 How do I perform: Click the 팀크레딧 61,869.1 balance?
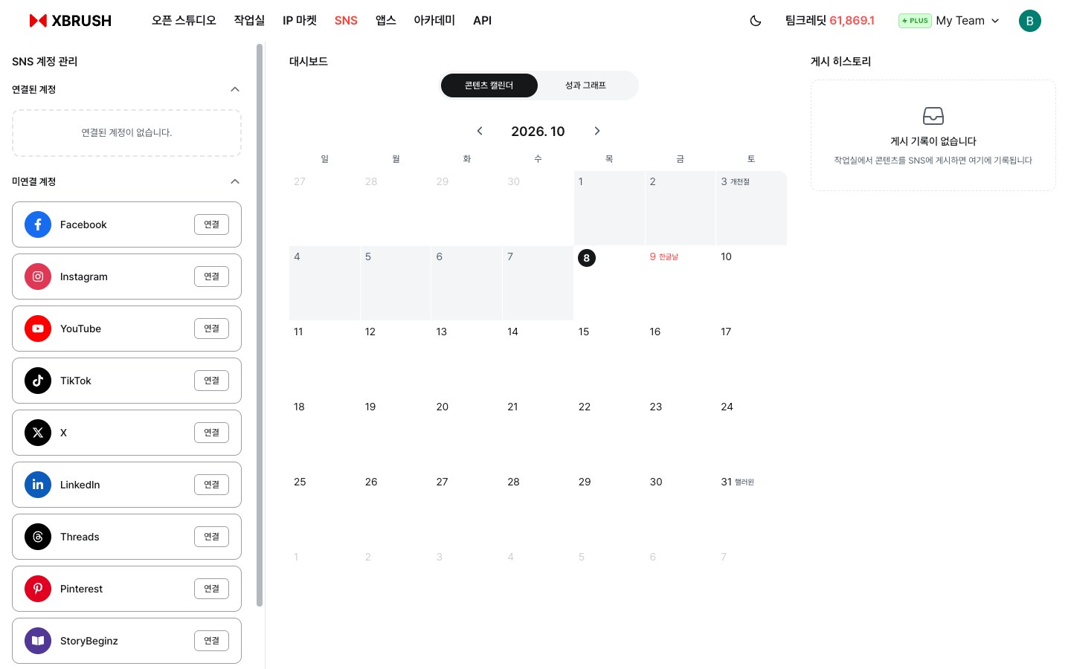pos(829,21)
